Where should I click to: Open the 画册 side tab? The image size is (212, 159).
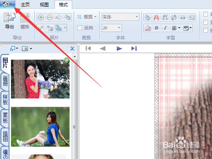click(5, 81)
